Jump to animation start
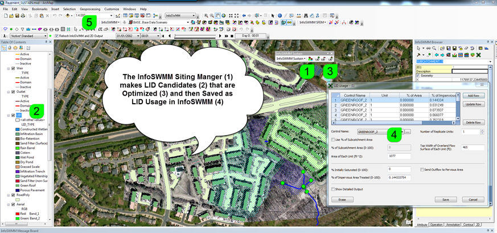The image size is (497, 233). [163, 36]
